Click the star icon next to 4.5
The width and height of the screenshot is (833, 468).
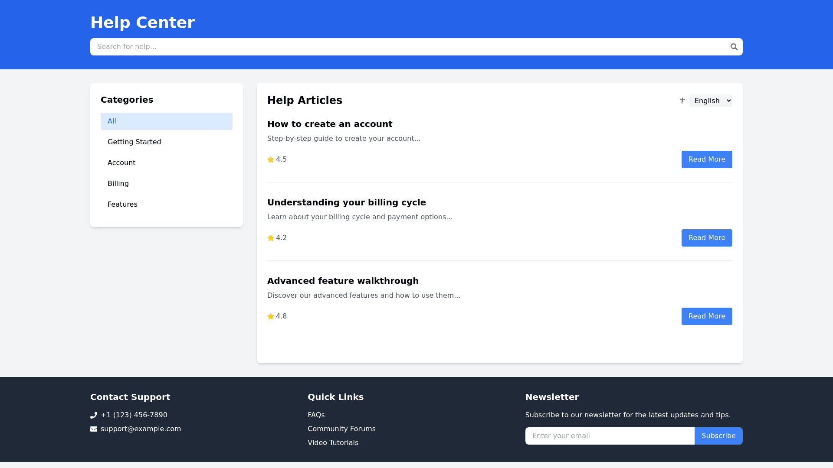coord(271,159)
